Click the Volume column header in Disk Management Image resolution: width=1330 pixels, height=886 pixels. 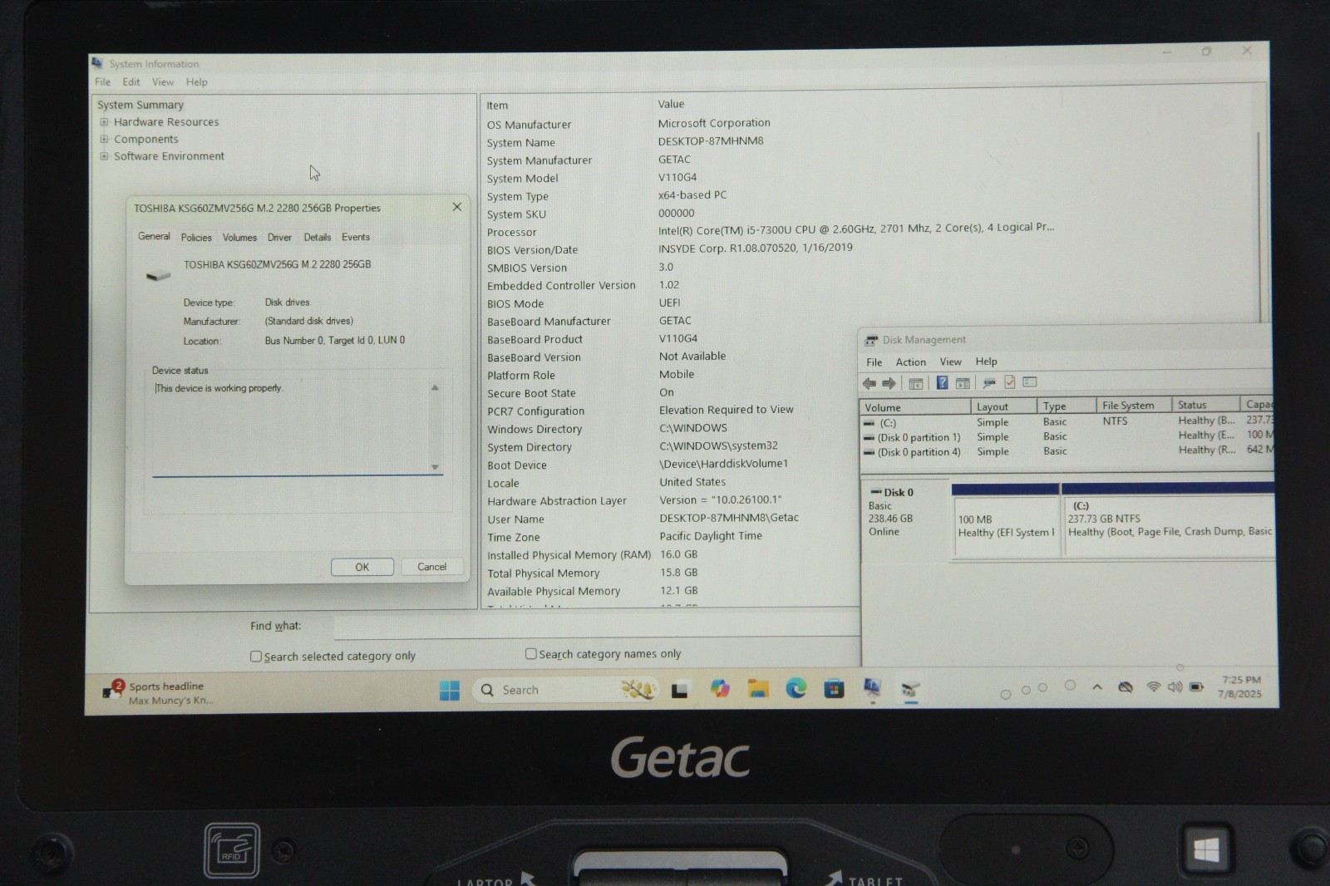915,407
